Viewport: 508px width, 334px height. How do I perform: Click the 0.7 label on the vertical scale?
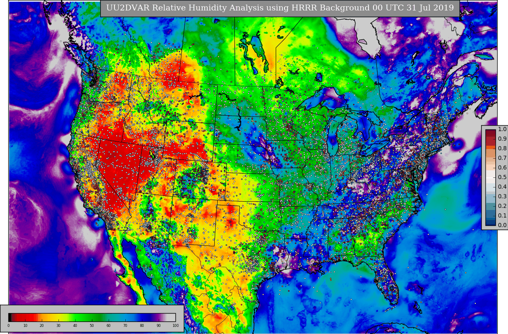tap(502, 158)
